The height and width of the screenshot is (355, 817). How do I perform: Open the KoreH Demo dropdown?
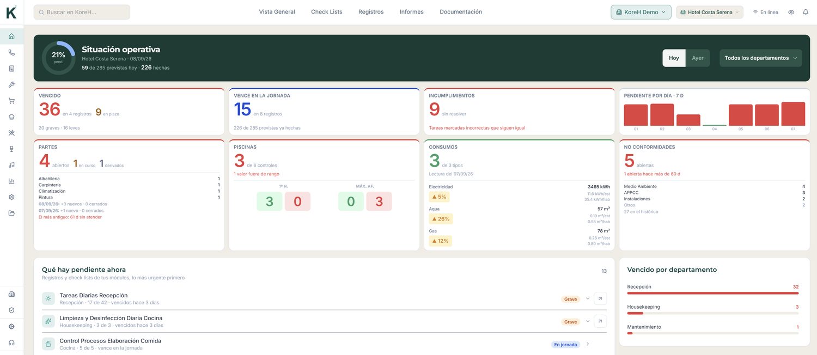[x=641, y=12]
